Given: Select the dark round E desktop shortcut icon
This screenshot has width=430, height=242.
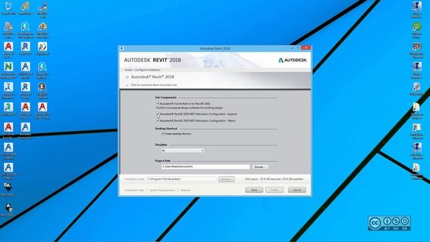Looking at the screenshot, I should point(42,90).
